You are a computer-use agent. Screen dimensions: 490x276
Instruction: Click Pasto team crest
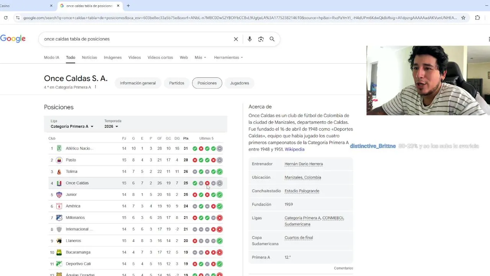pos(59,160)
